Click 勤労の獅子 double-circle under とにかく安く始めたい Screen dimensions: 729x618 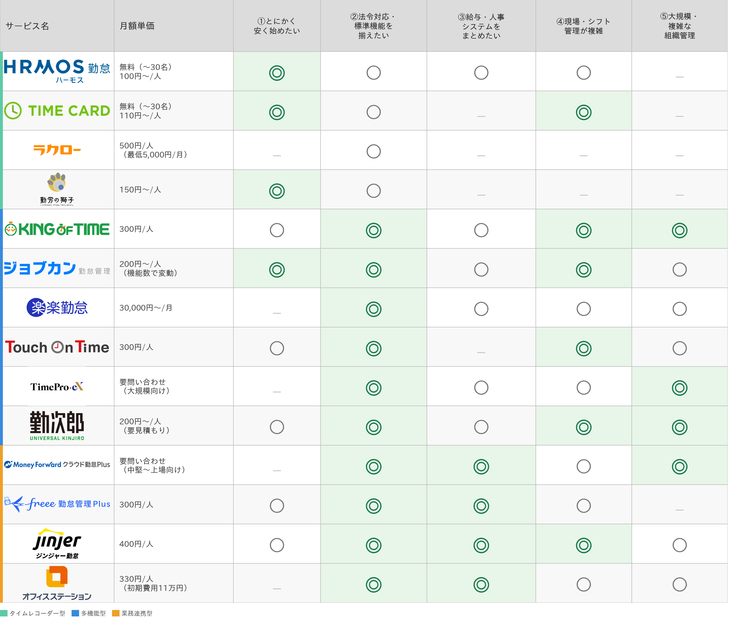click(x=277, y=191)
